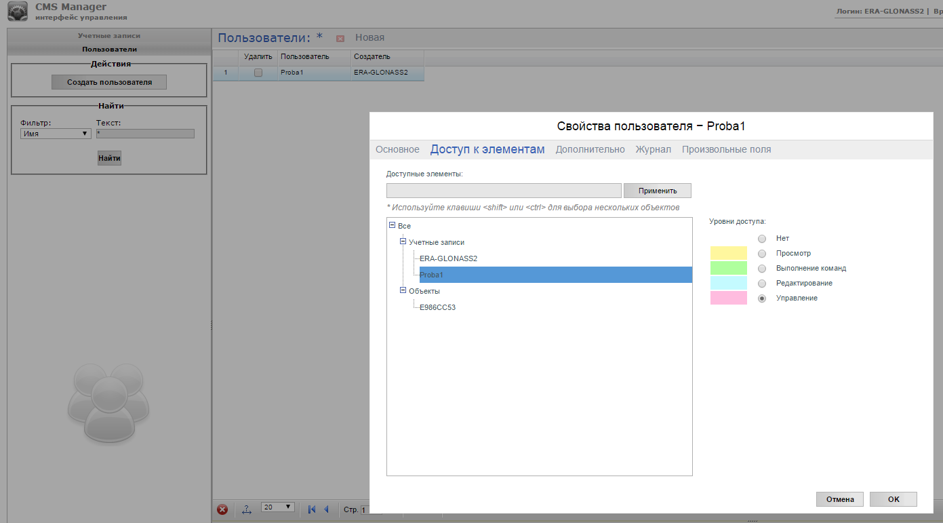Close the Пользователи tab with red x icon
This screenshot has width=943, height=523.
point(340,39)
